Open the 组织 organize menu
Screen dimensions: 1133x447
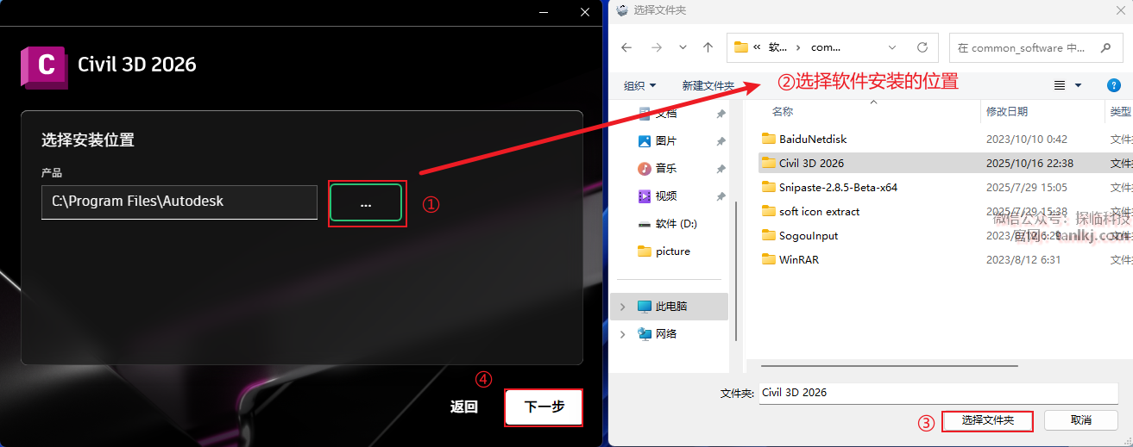640,85
